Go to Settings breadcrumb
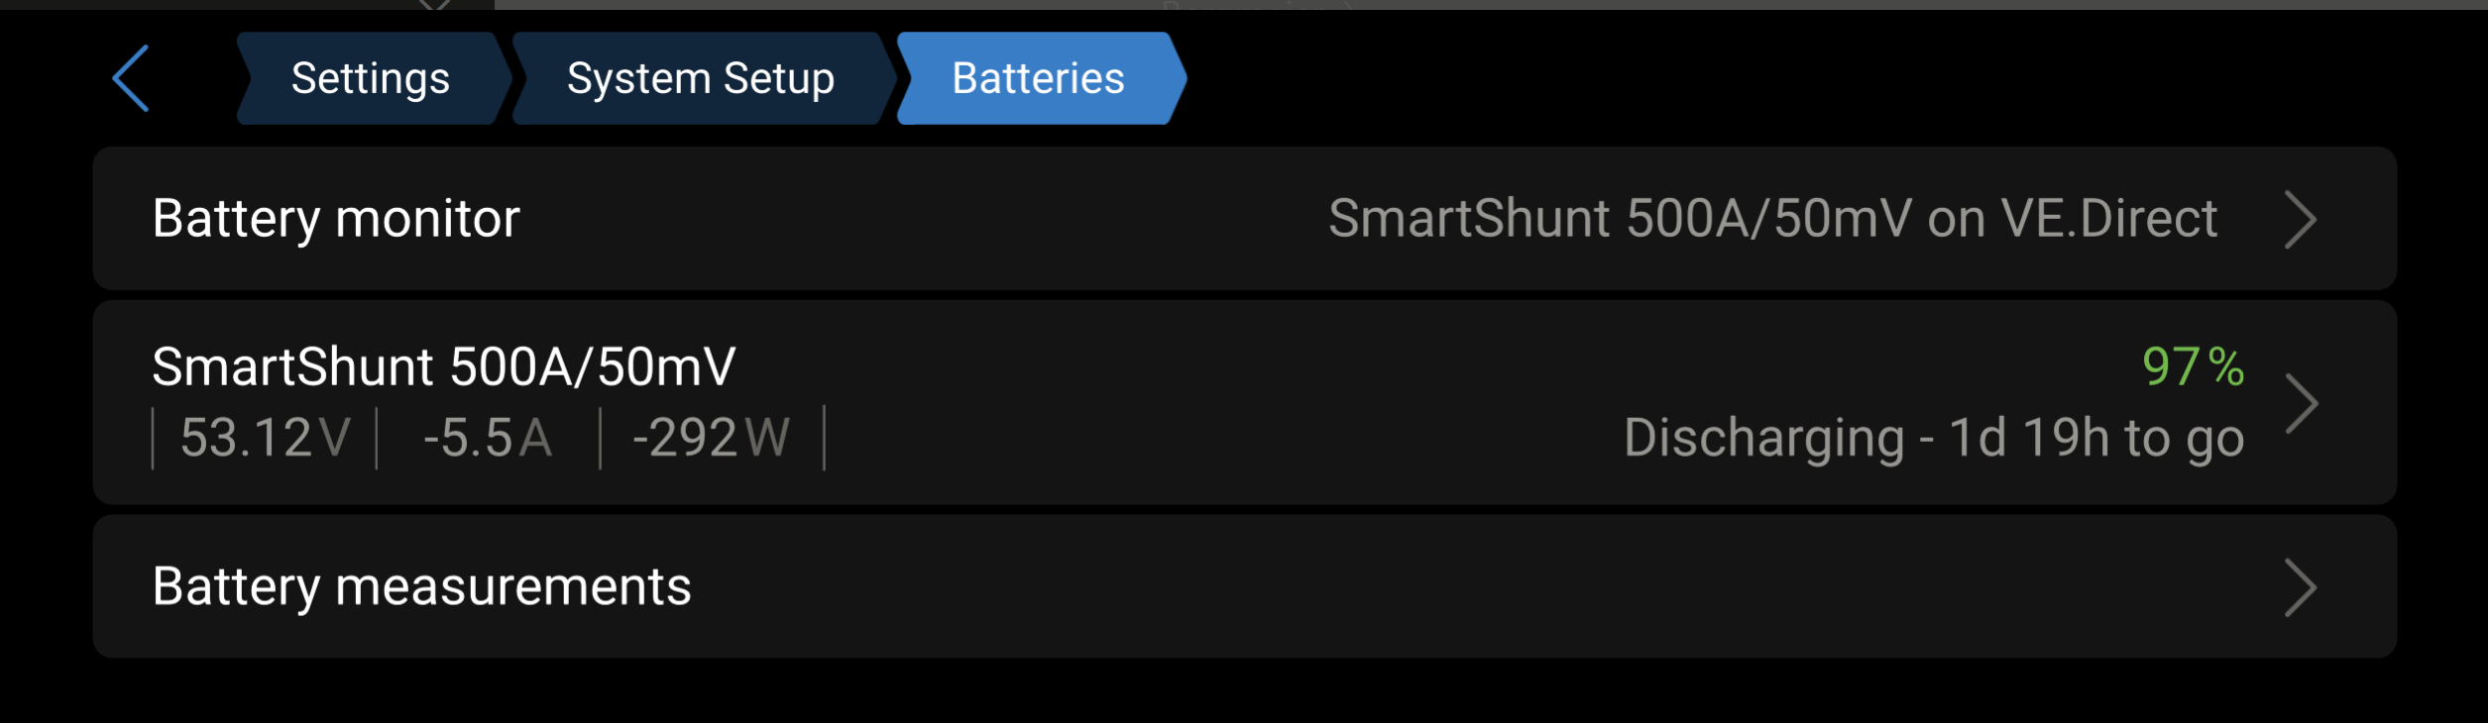 [x=371, y=78]
